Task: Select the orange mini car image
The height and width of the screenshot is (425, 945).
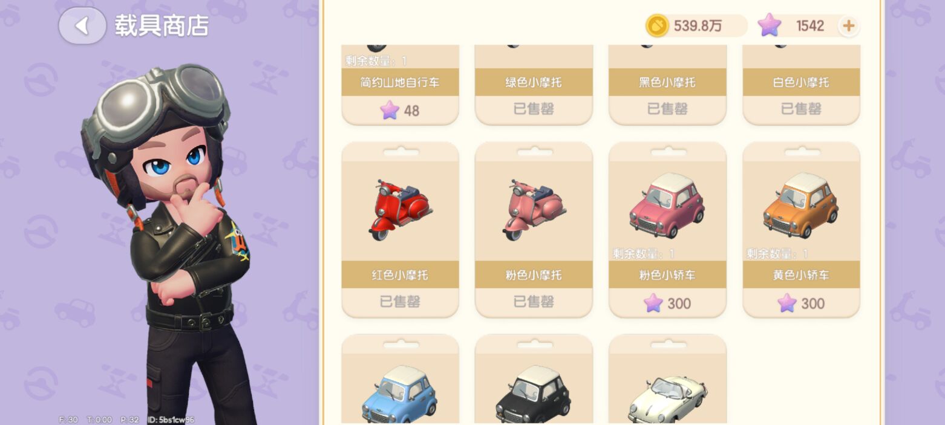Action: [x=800, y=204]
